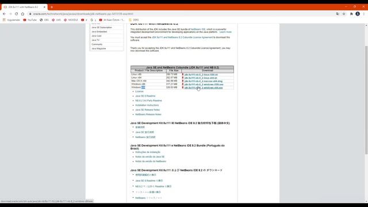
Task: Go back using the browser back arrow
Action: (x=4, y=14)
